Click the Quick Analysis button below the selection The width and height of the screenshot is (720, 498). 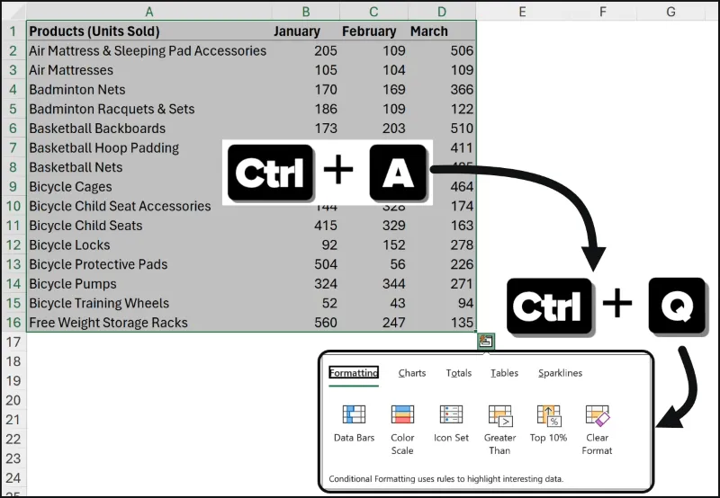point(486,341)
